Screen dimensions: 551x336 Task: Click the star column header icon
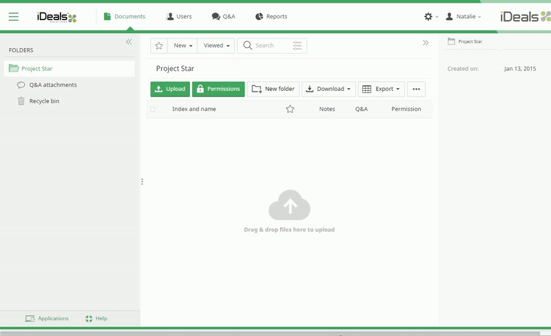290,109
